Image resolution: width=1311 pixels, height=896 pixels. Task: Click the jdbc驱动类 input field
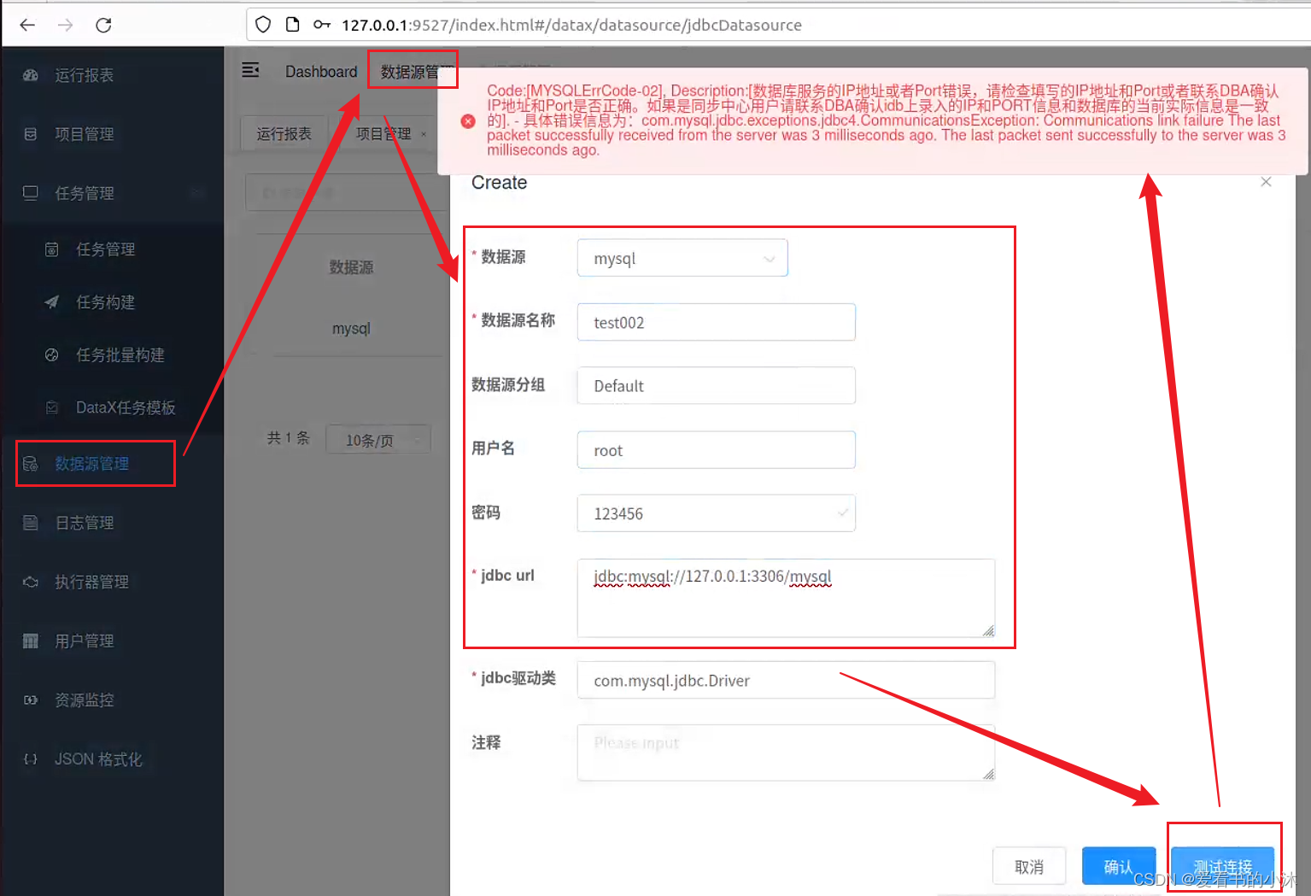pos(787,680)
